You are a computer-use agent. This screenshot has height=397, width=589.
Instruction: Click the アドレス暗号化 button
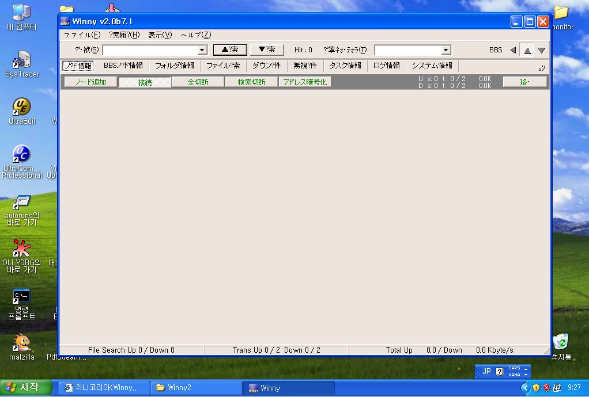pyautogui.click(x=305, y=82)
